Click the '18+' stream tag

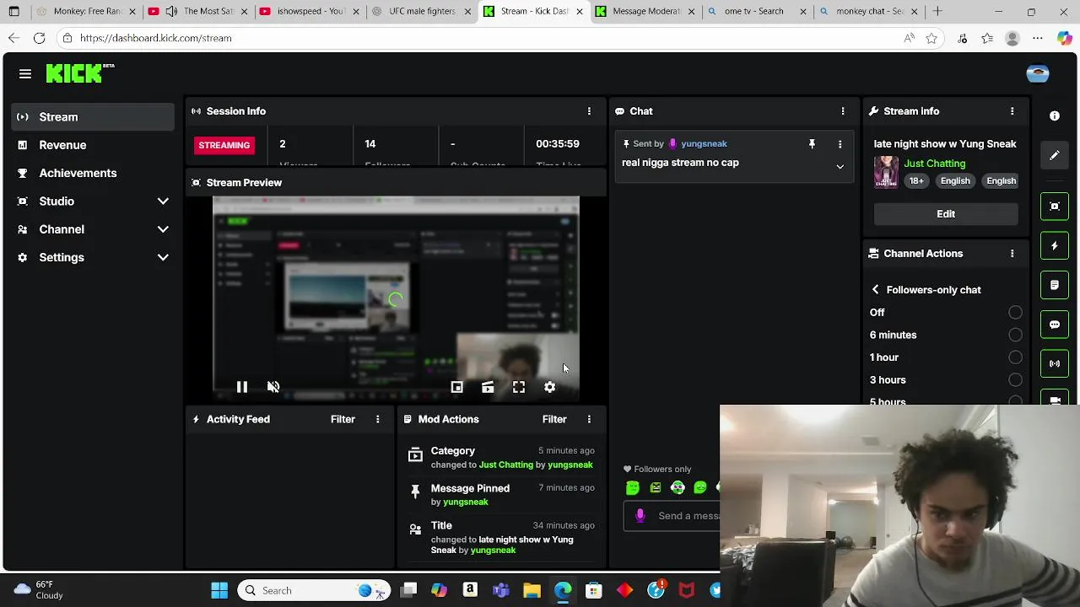[916, 180]
